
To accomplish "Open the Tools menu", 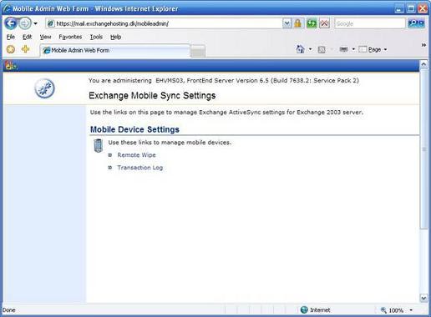I will coord(96,37).
